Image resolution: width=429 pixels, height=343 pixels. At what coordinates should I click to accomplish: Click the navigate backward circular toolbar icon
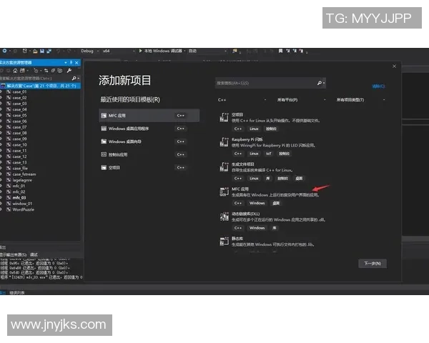click(x=5, y=51)
